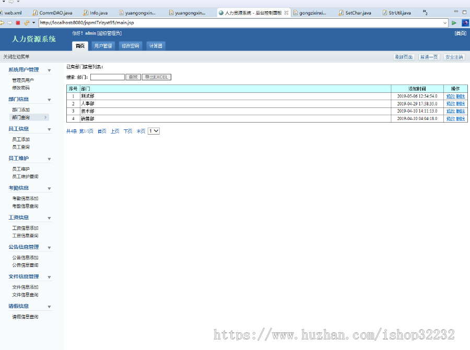Open 员工维护查询 in the sidebar
This screenshot has width=470, height=350.
tap(25, 177)
